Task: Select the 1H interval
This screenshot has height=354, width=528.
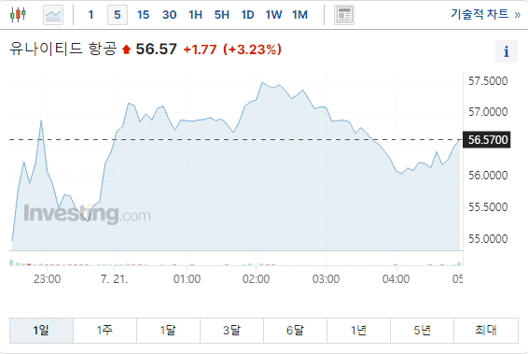Action: pyautogui.click(x=195, y=15)
